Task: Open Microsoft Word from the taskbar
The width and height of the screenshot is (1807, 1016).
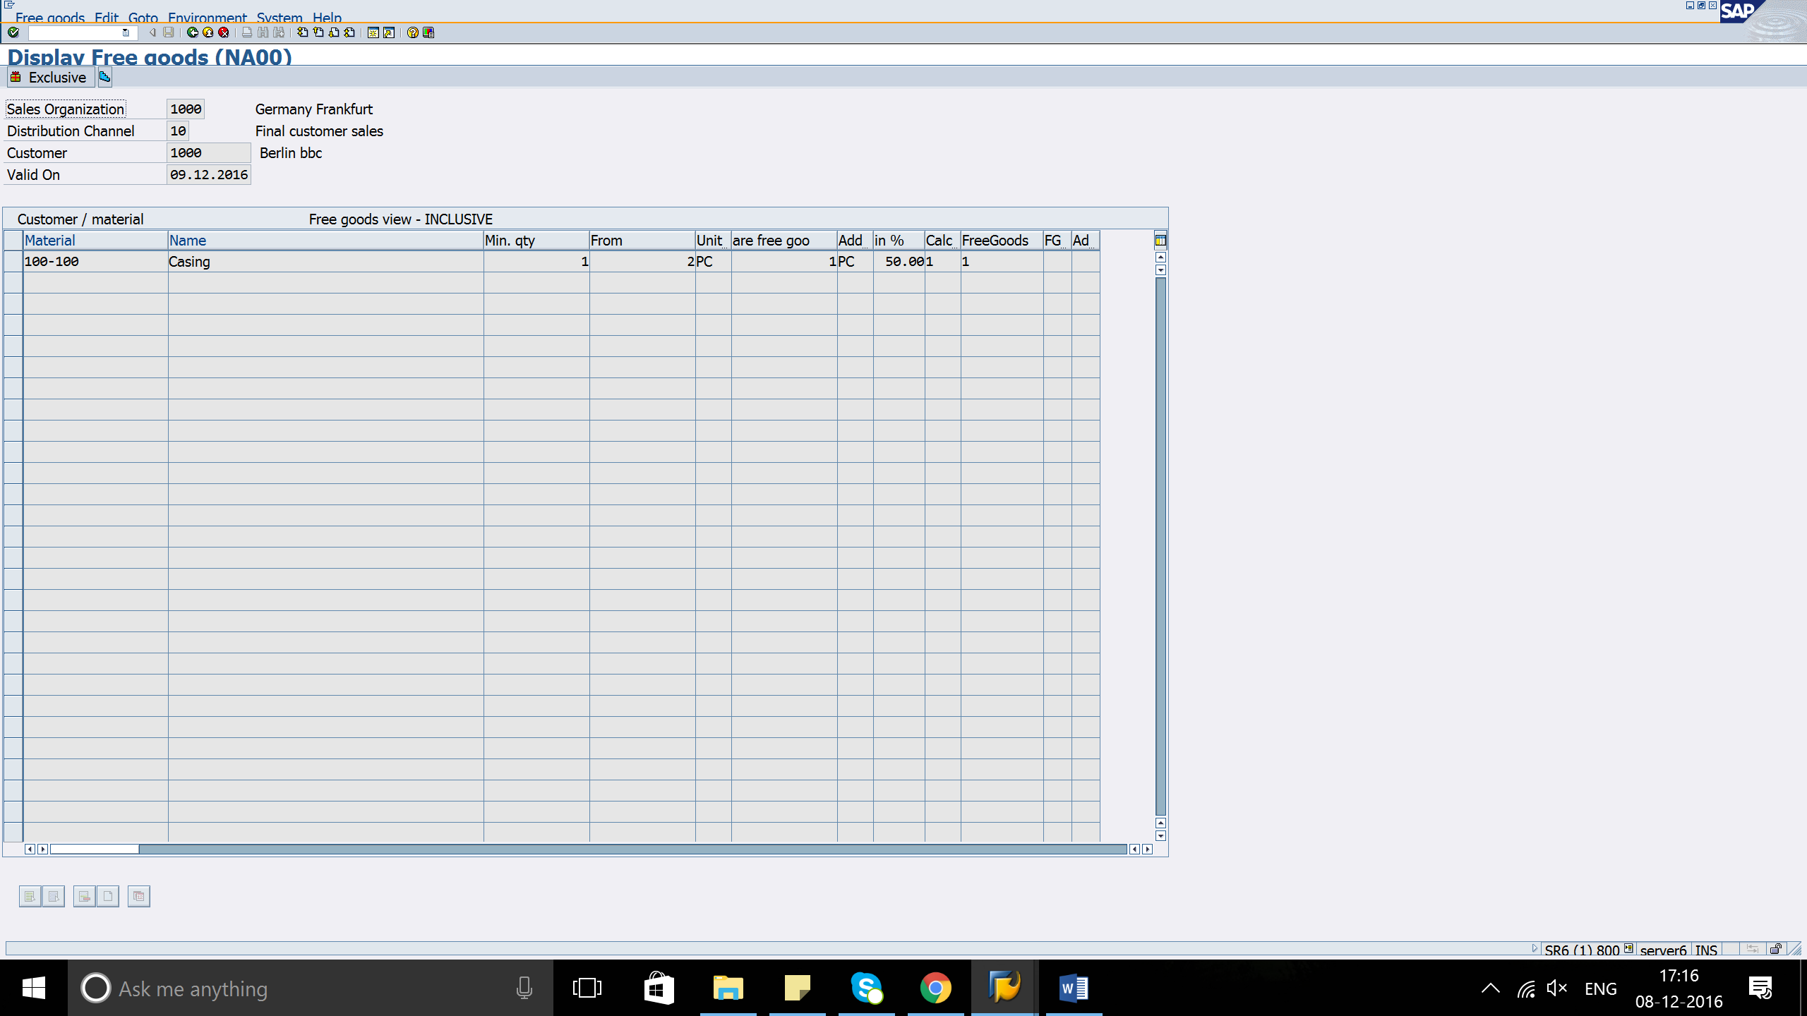Action: pos(1074,988)
